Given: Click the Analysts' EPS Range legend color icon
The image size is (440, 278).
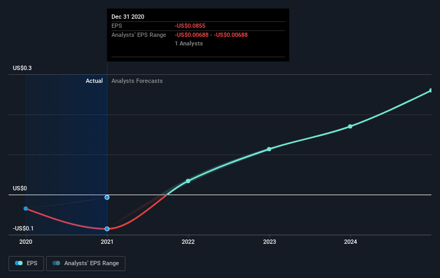Looking at the screenshot, I should tap(56, 263).
